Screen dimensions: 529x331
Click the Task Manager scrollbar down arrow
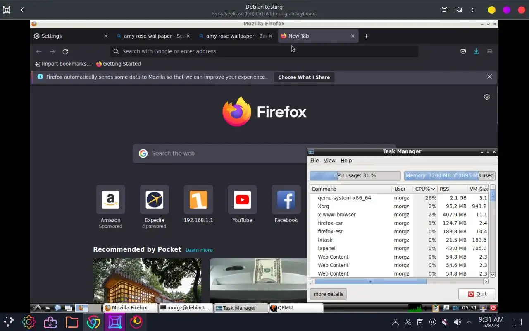[492, 274]
